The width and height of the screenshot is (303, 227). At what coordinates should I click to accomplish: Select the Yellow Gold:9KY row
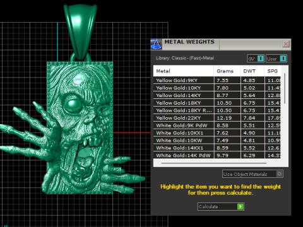tap(217, 80)
